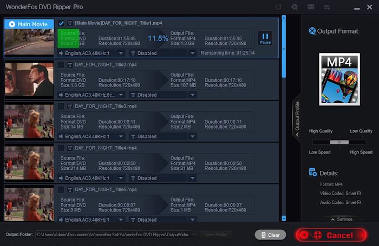Click the MP4 output format image
The image size is (379, 246).
pyautogui.click(x=339, y=79)
